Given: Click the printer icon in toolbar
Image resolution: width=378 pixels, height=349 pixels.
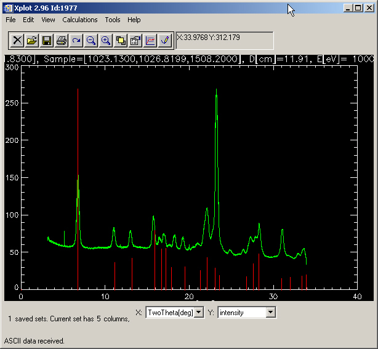Looking at the screenshot, I should coord(62,41).
